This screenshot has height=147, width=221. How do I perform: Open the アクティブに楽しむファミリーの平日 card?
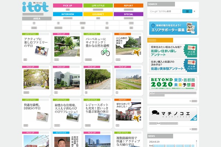(x=36, y=48)
